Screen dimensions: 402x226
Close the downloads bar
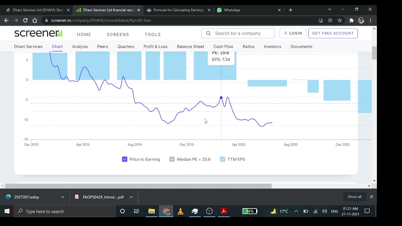pos(372,197)
